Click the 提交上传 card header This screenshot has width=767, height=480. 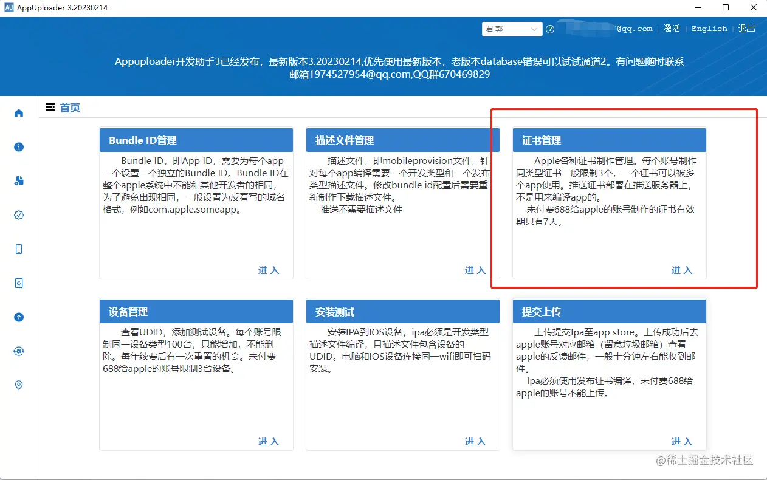pyautogui.click(x=610, y=312)
